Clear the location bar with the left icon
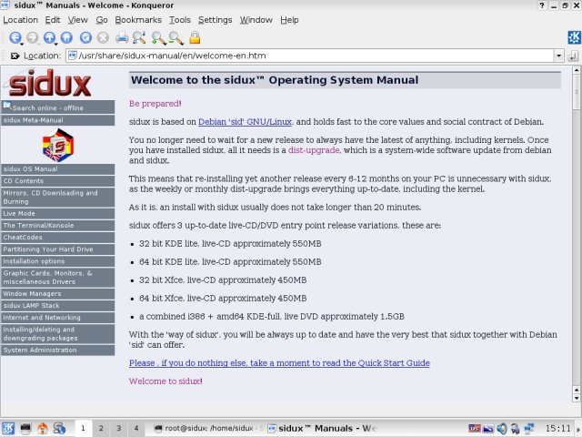 [15, 56]
